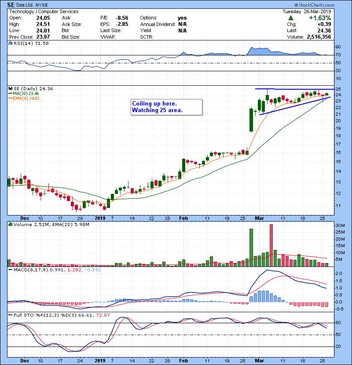Click the green up-arrow change indicator

290,18
